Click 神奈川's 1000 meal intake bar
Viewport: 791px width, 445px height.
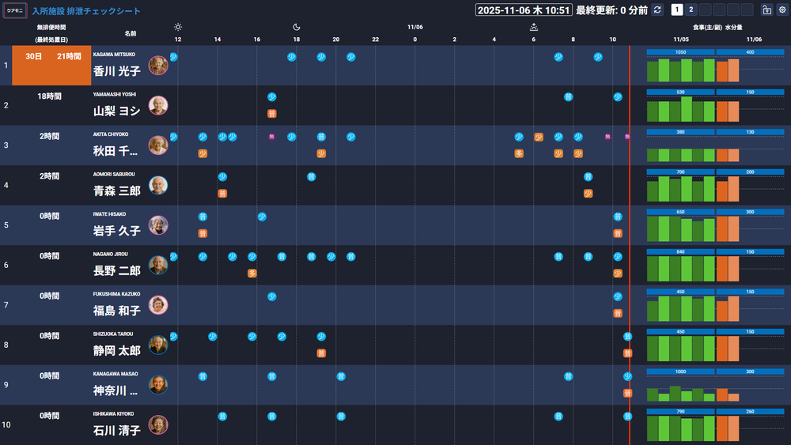click(x=680, y=371)
